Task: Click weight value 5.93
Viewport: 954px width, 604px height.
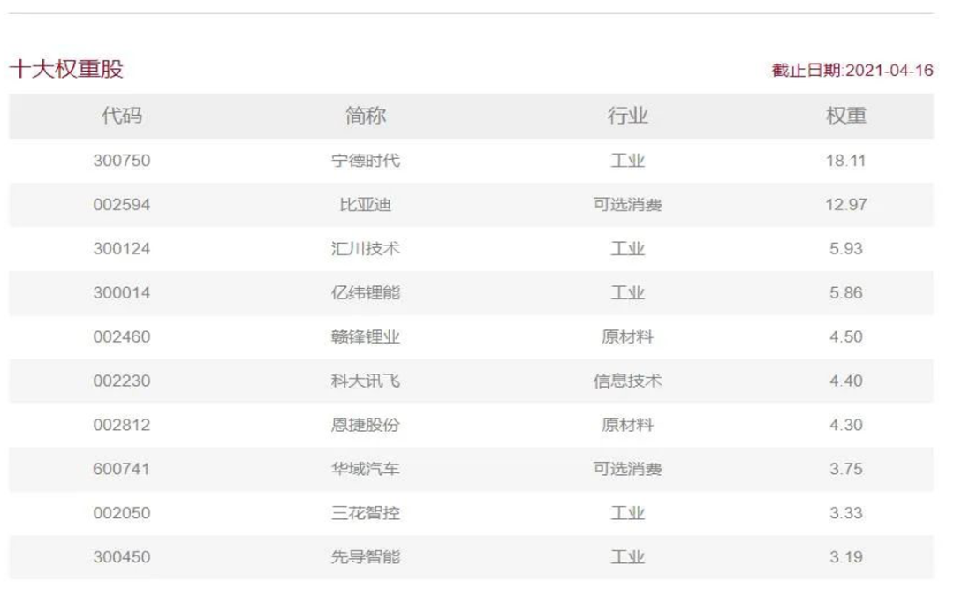Action: click(x=846, y=249)
